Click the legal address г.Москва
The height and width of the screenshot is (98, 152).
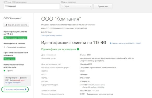tap(83, 85)
